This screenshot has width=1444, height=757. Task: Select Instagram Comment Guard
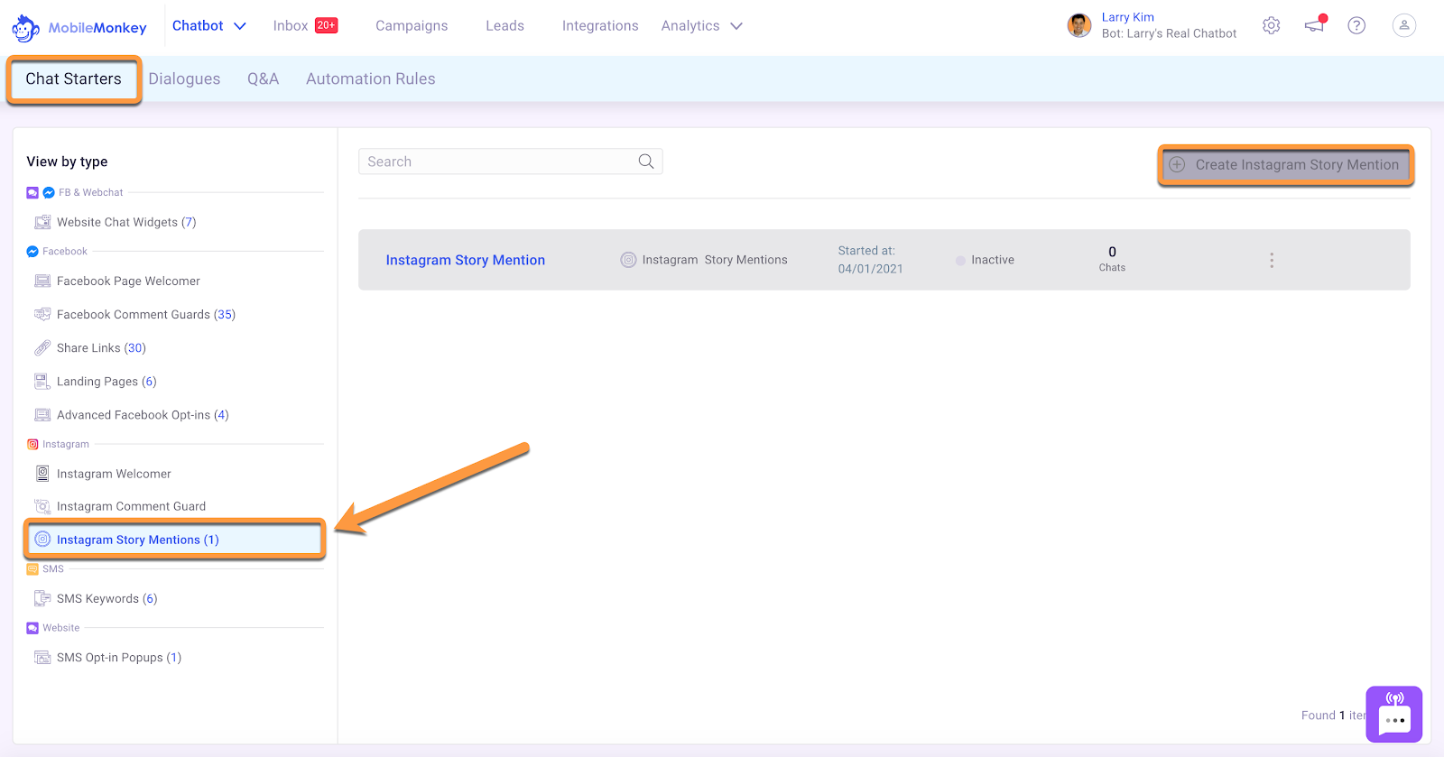coord(131,506)
